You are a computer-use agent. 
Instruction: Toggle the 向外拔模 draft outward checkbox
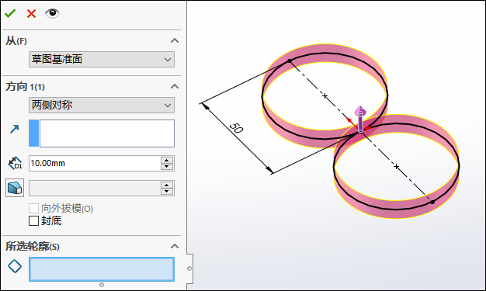pos(34,208)
